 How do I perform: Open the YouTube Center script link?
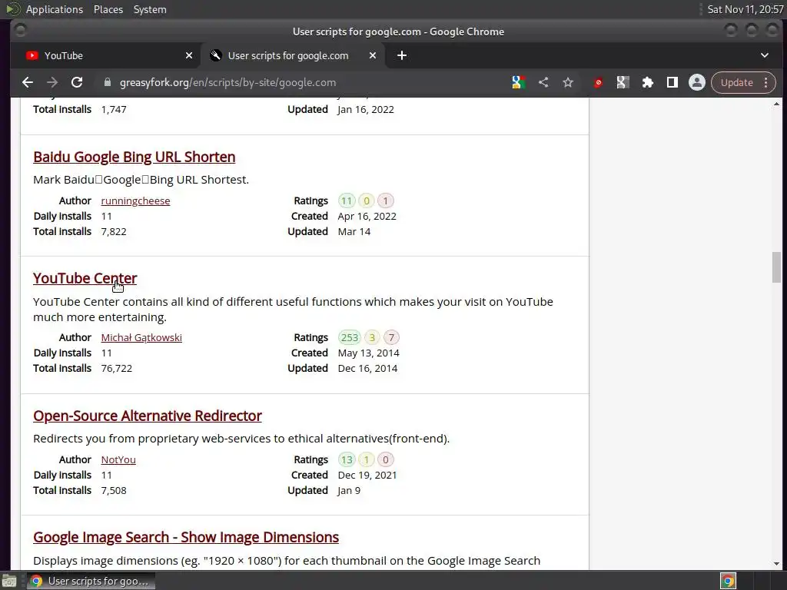pyautogui.click(x=85, y=278)
